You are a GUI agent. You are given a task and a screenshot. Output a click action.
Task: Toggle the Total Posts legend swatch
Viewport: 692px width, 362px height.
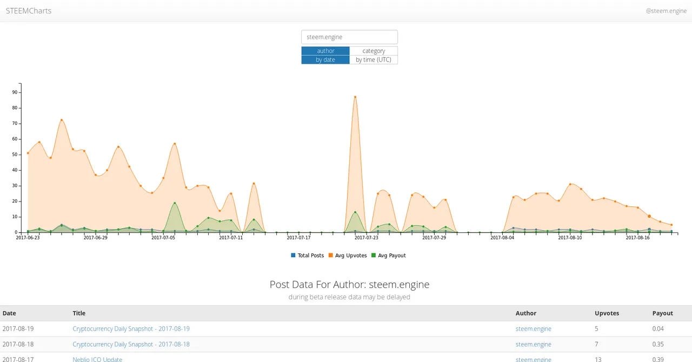(x=294, y=256)
